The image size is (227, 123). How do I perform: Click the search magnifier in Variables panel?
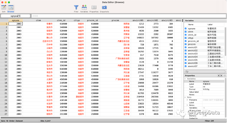coord(187,72)
